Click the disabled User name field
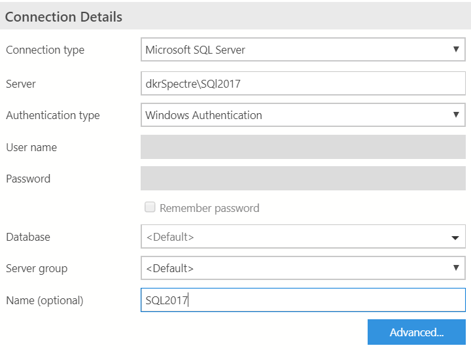This screenshot has height=350, width=471. tap(303, 147)
